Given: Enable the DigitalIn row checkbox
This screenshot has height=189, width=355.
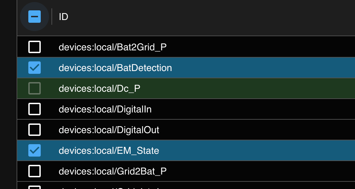Looking at the screenshot, I should (x=34, y=109).
